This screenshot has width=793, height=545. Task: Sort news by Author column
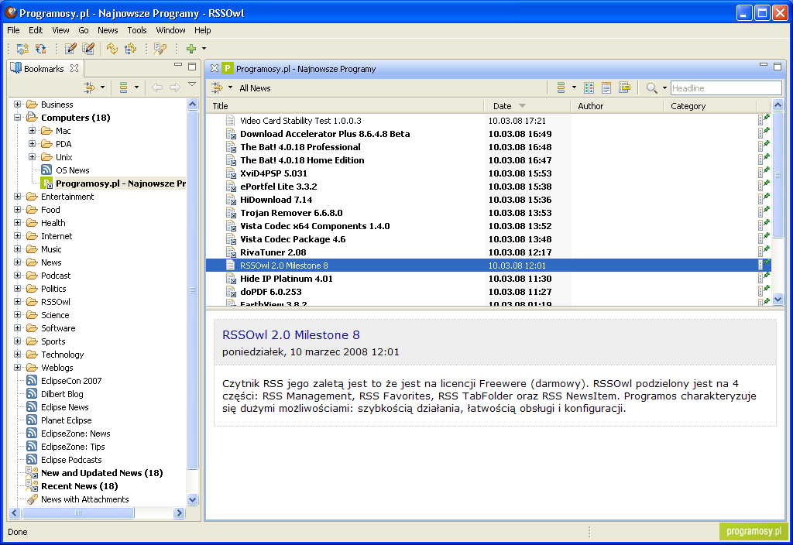point(617,105)
